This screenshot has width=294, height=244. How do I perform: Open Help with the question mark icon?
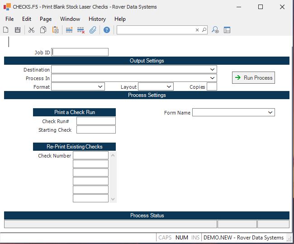click(x=107, y=30)
